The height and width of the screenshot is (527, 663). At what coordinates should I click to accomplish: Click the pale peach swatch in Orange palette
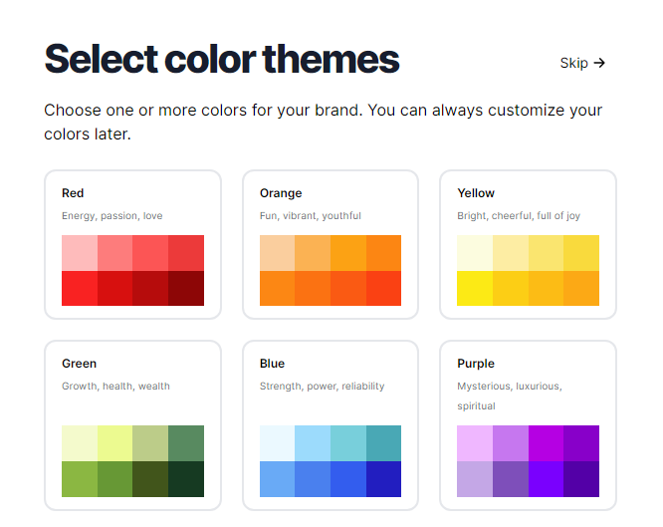tap(278, 253)
